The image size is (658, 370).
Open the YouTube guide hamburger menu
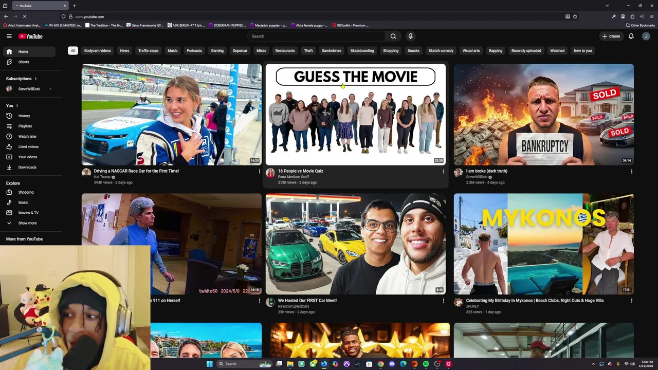tap(9, 36)
